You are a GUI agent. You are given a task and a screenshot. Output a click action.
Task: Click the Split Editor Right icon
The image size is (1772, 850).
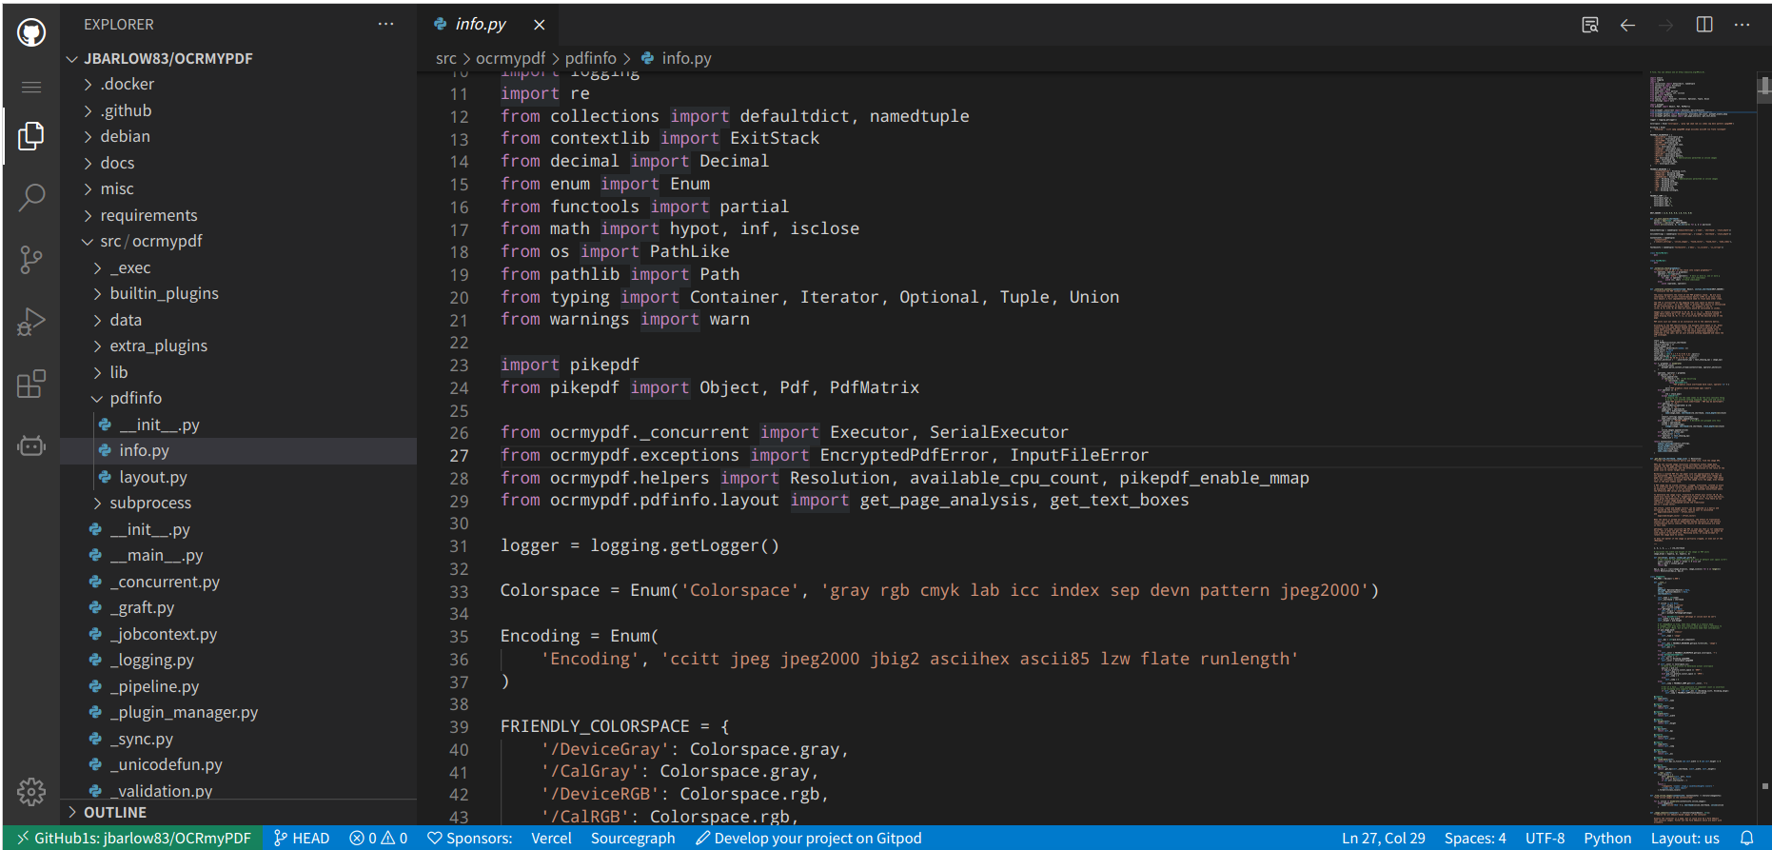1703,25
